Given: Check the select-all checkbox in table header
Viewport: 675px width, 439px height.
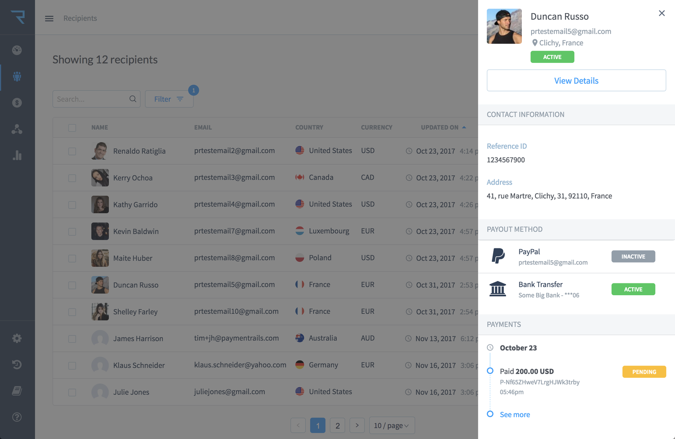Looking at the screenshot, I should coord(72,127).
